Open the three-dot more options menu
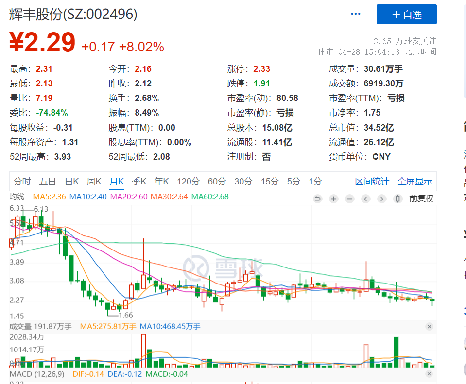Screen dimensions: 466x384 click(x=355, y=14)
